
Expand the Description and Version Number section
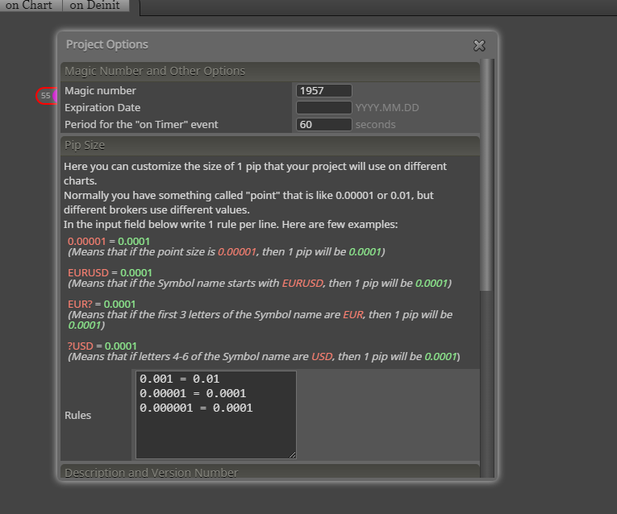(270, 471)
